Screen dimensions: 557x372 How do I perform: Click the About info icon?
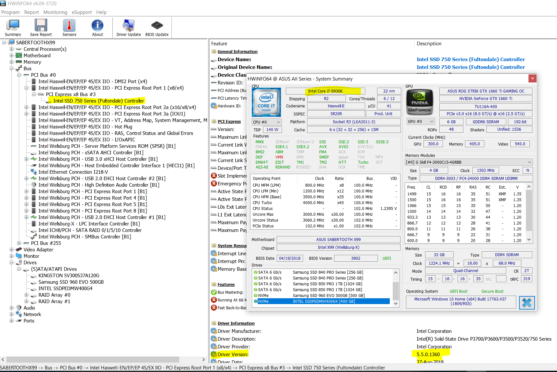point(97,26)
